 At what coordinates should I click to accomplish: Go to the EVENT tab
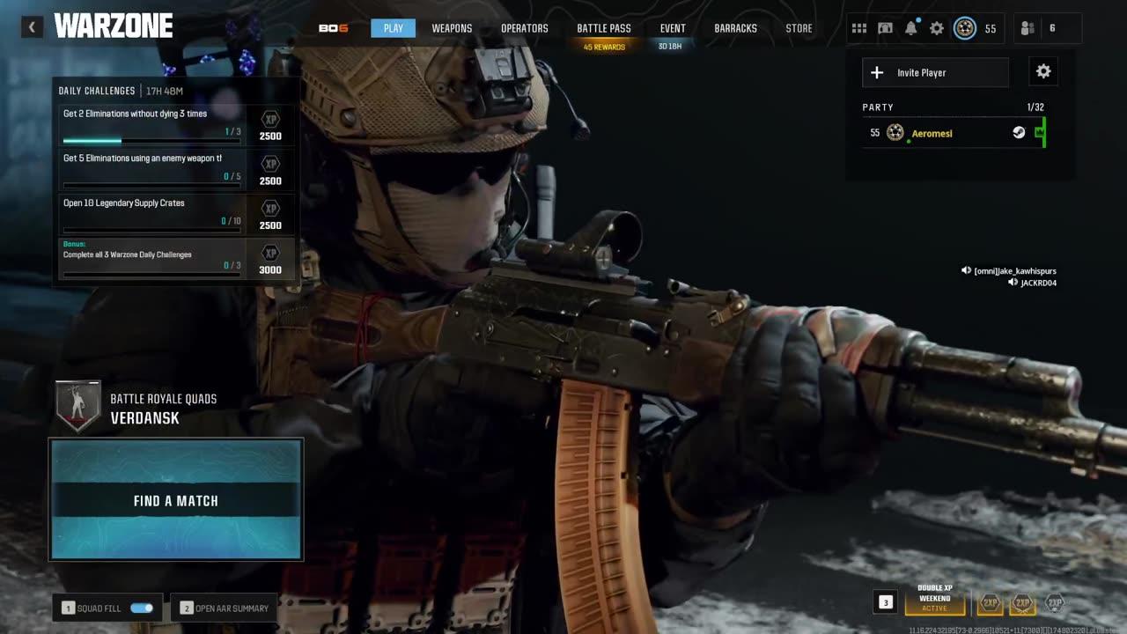[673, 28]
